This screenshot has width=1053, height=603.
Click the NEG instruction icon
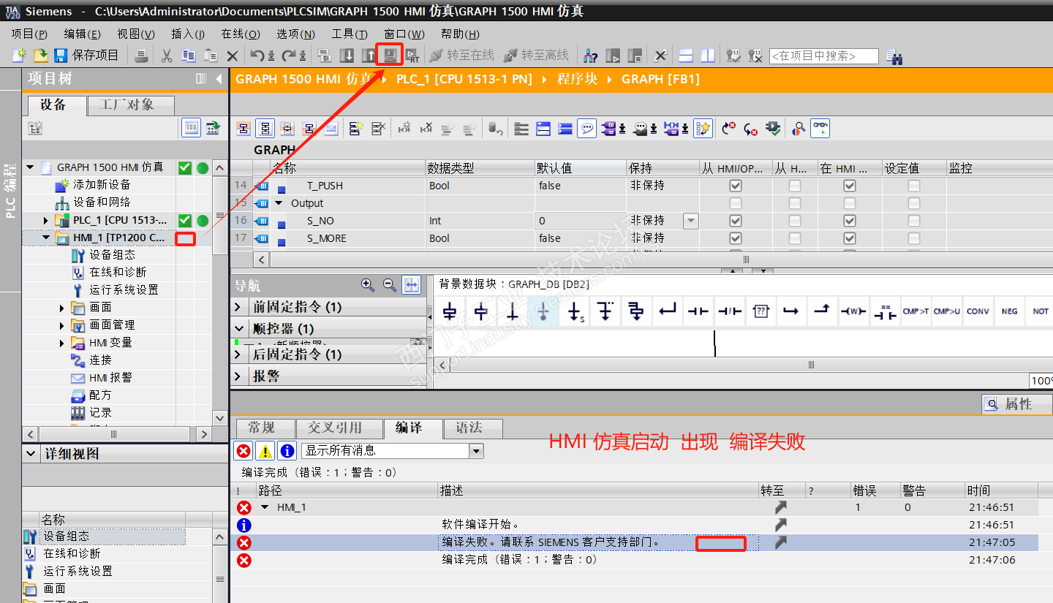1009,311
